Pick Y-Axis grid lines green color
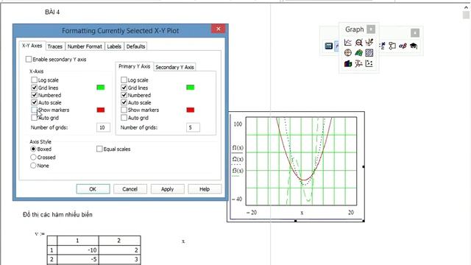 click(x=190, y=88)
